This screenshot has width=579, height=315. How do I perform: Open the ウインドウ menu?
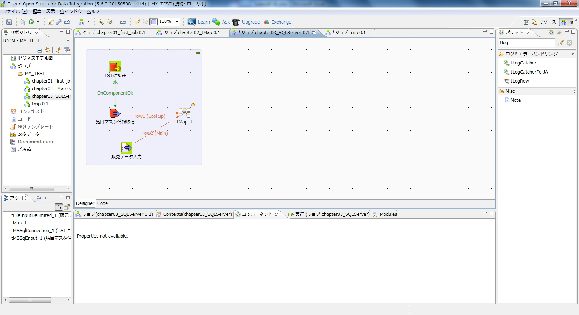(71, 12)
